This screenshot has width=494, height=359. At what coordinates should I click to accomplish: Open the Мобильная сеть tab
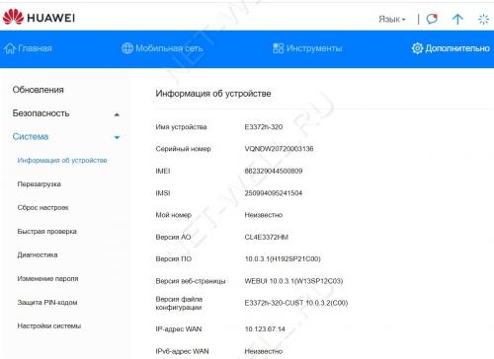(162, 48)
